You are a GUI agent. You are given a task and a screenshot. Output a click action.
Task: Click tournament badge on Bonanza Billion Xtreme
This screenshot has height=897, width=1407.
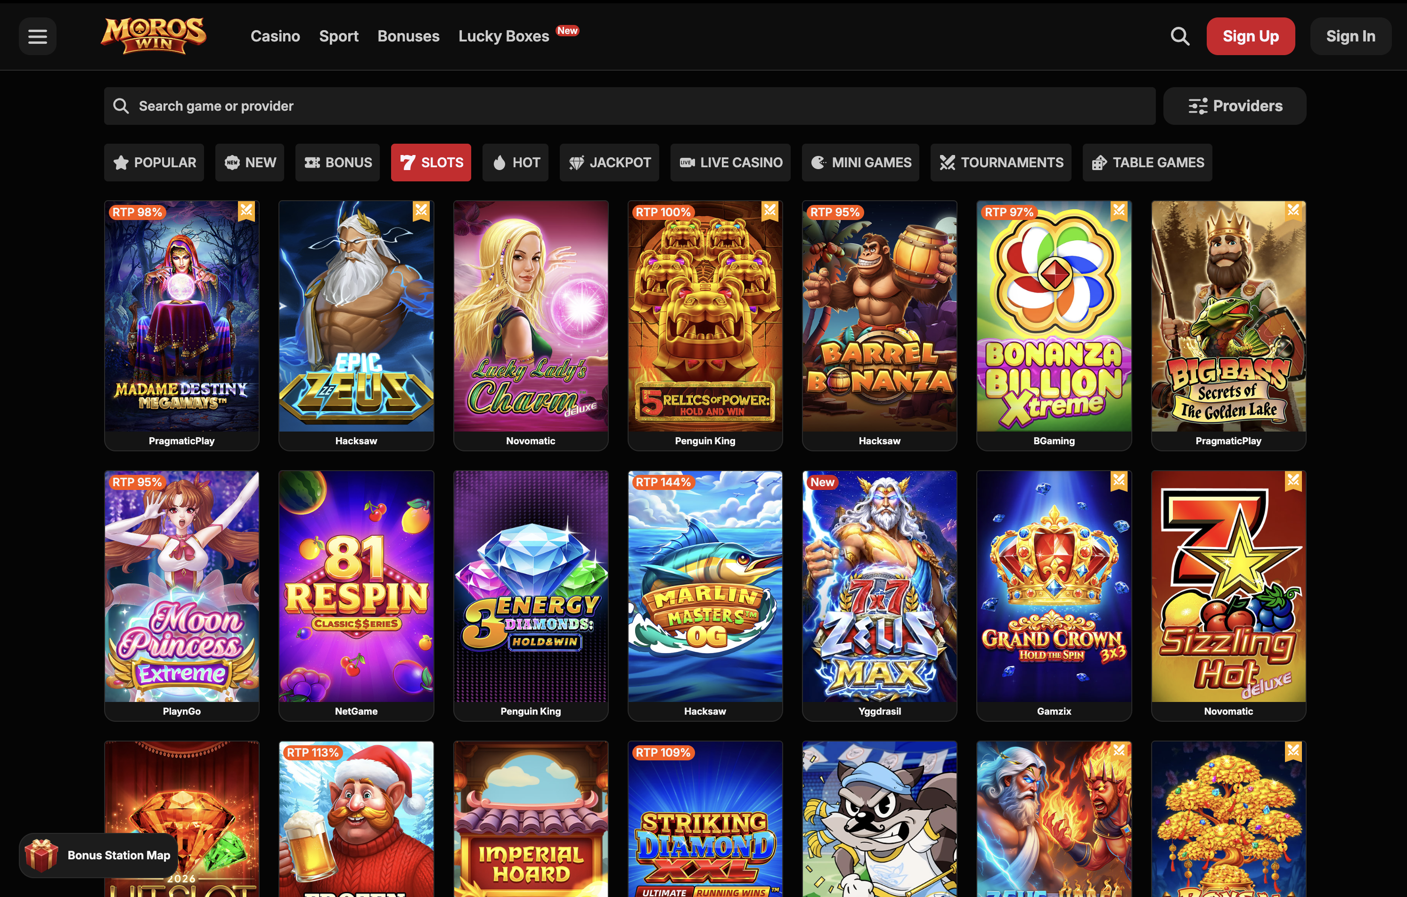tap(1119, 211)
